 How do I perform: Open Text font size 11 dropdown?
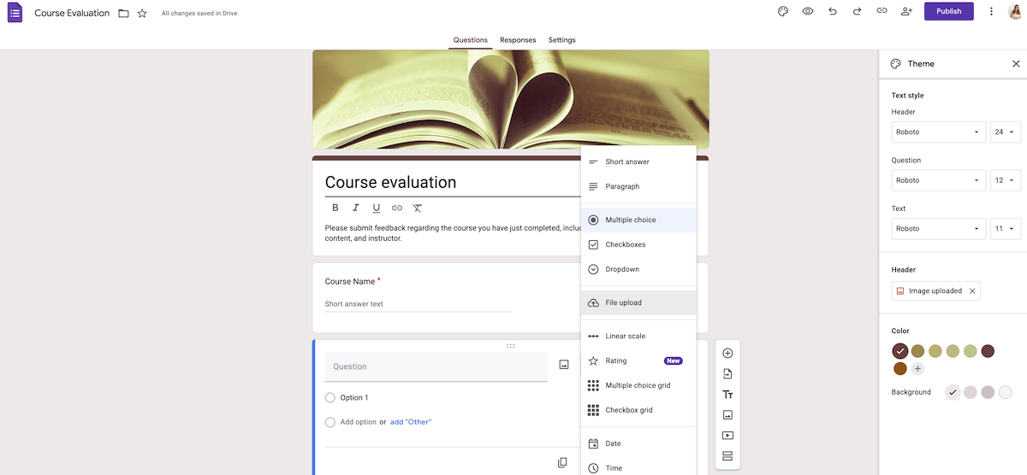[x=1006, y=229]
